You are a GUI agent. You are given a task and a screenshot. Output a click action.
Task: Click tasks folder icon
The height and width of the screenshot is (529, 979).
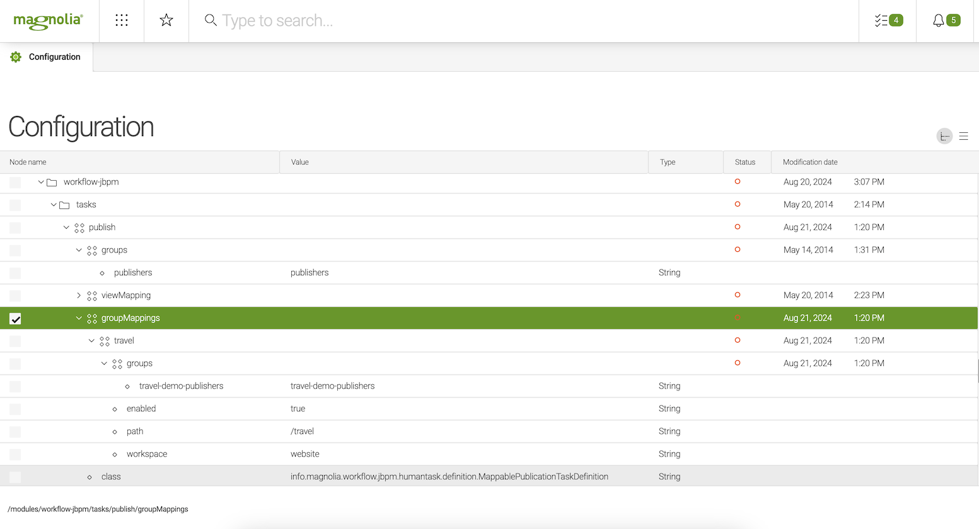(x=64, y=205)
